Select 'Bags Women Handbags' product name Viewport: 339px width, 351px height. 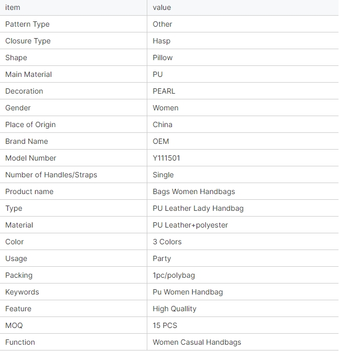coord(194,191)
